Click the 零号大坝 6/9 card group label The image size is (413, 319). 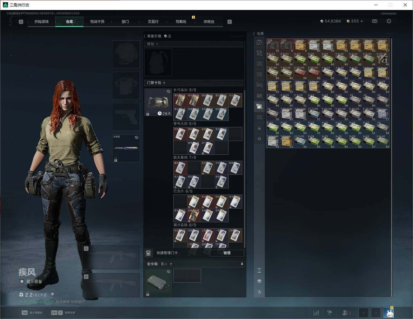coord(185,124)
